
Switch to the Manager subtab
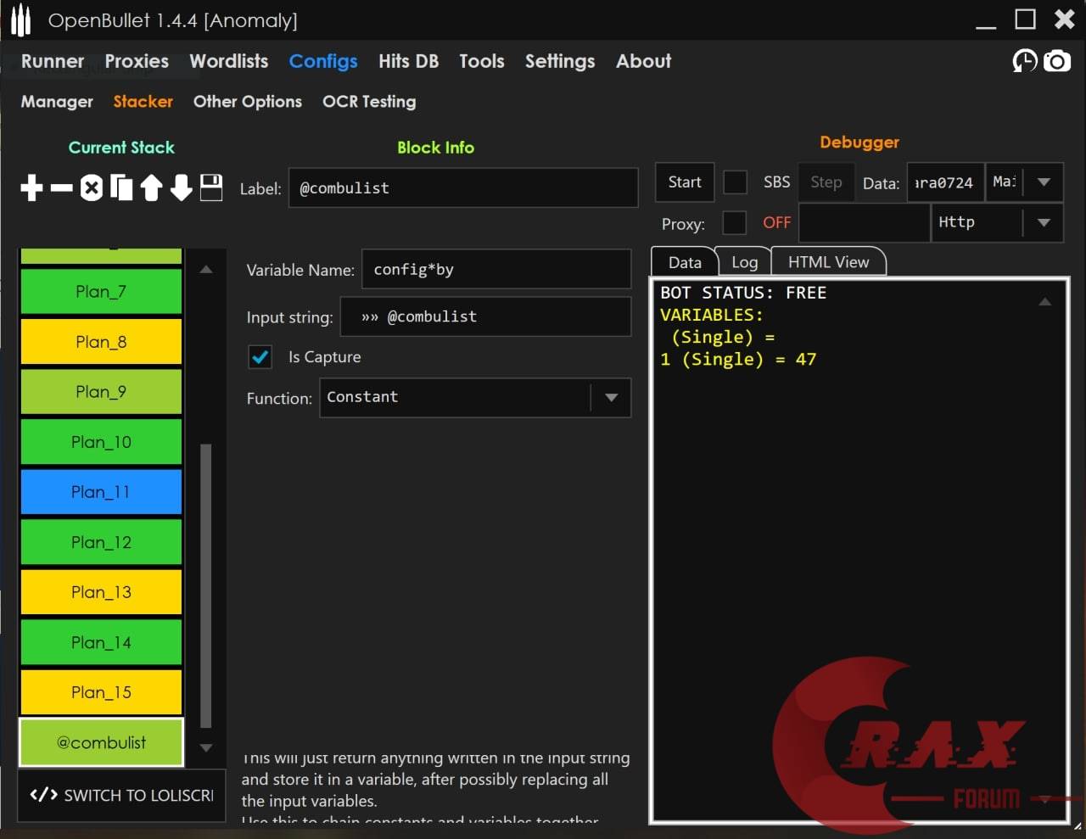[57, 102]
